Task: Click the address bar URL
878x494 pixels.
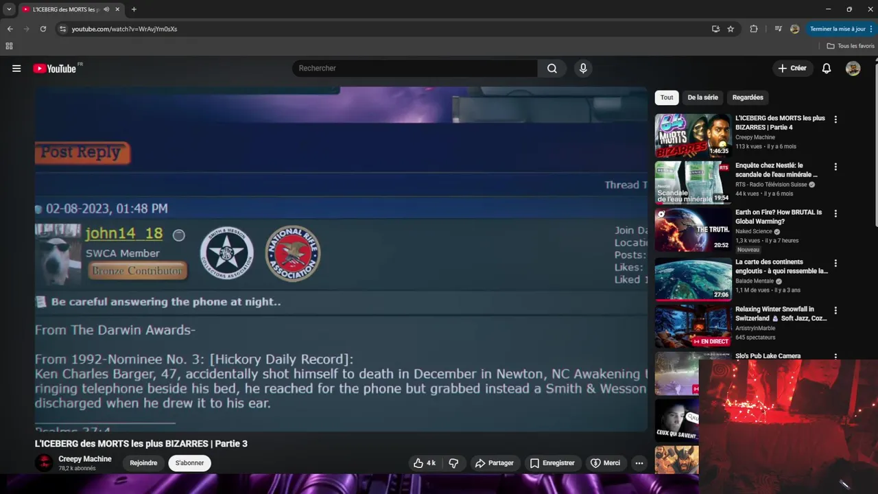Action: point(124,29)
